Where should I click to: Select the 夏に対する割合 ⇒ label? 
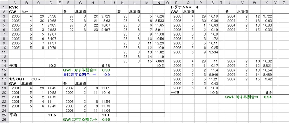click(79, 74)
